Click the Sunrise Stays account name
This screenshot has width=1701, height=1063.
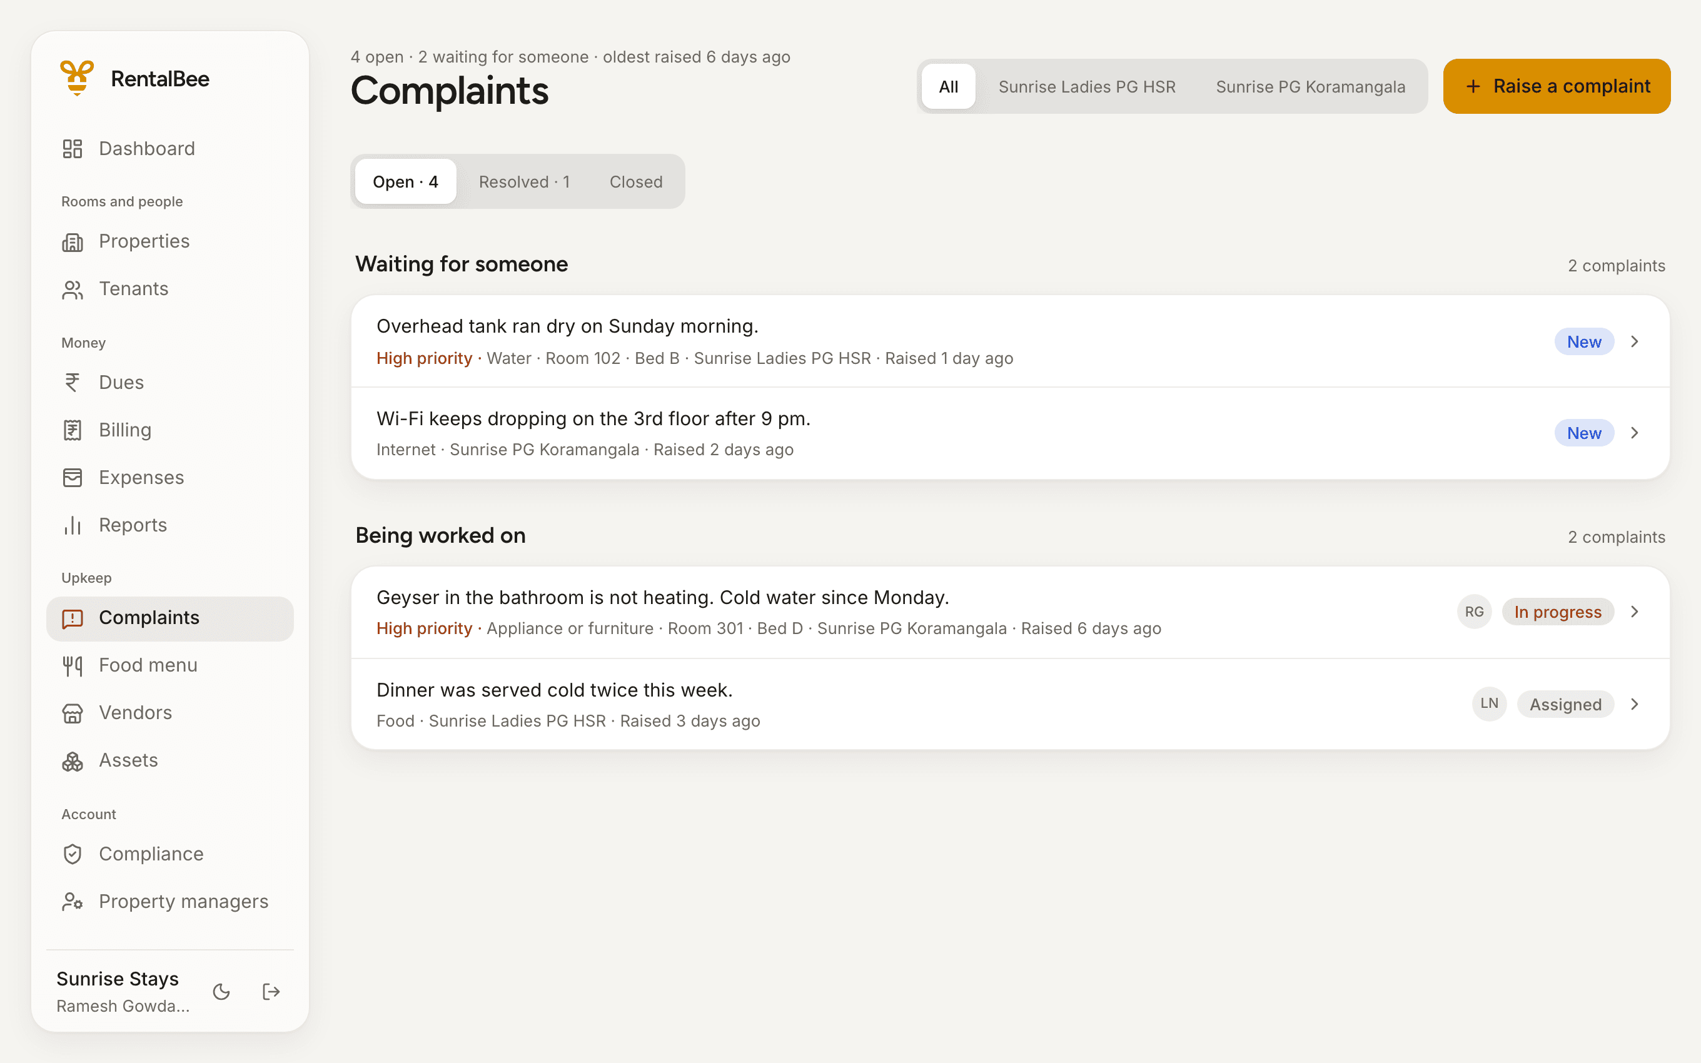click(118, 979)
